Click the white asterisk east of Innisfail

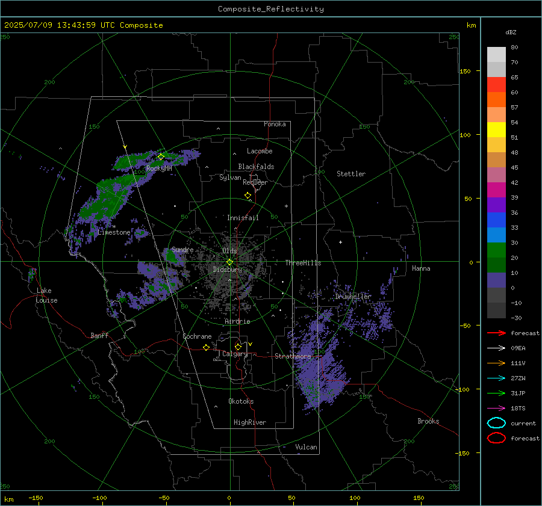286,206
